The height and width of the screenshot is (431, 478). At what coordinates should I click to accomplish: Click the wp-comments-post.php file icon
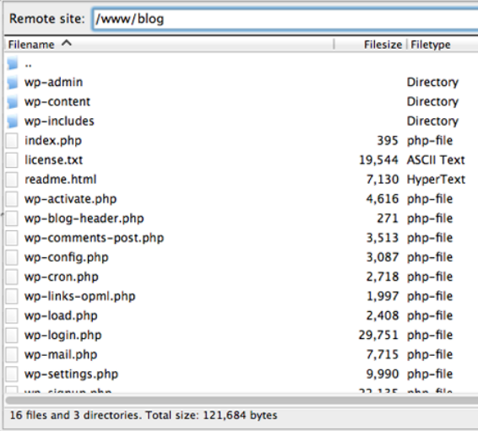coord(12,238)
